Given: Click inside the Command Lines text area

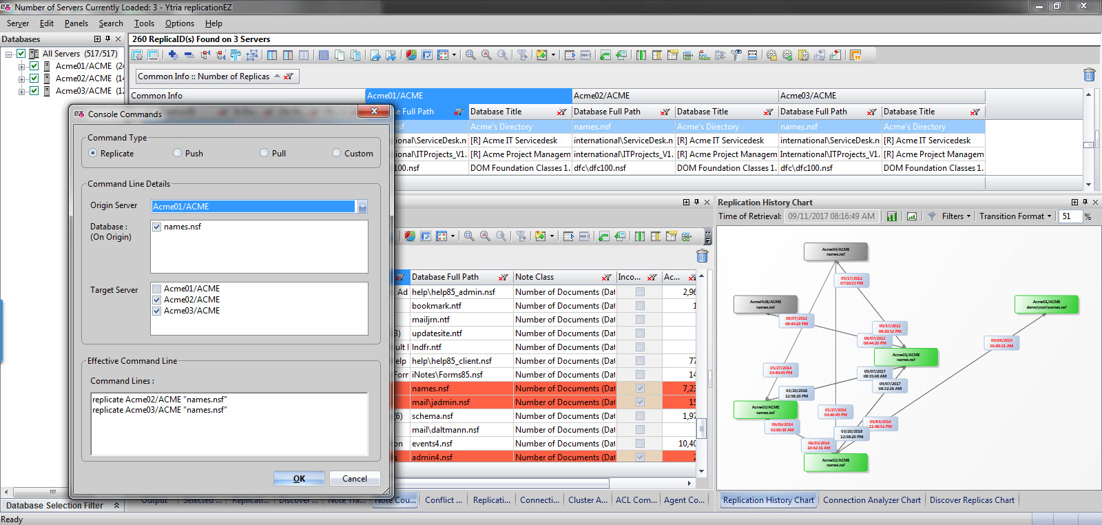Looking at the screenshot, I should [229, 424].
